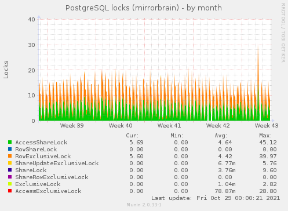Viewport: 288px width, 211px height.
Task: Click the Week 40 x-axis label
Action: [x=121, y=126]
